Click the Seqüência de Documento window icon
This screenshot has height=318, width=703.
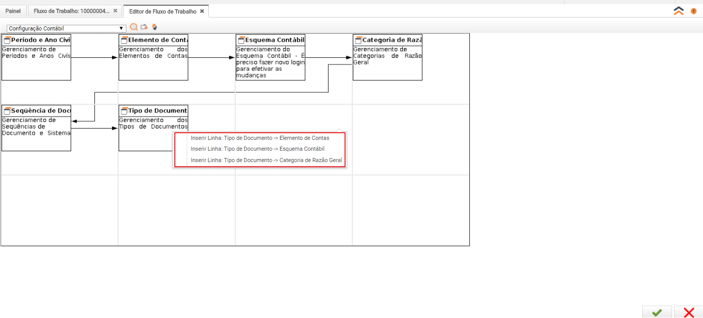tap(7, 111)
